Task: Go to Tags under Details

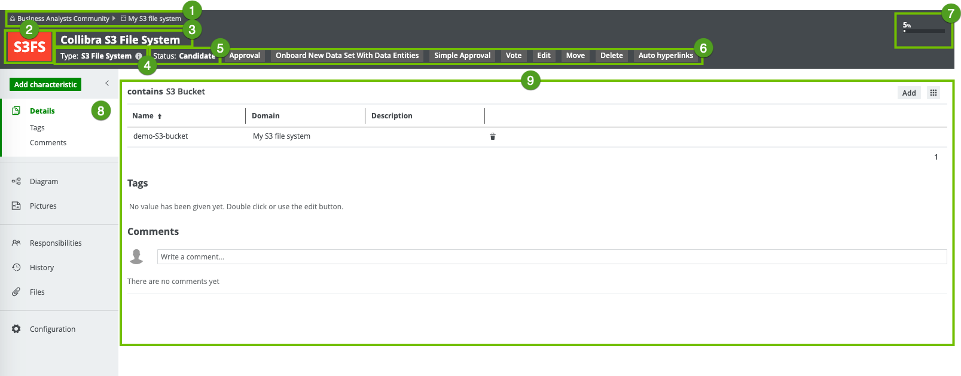Action: coord(37,128)
